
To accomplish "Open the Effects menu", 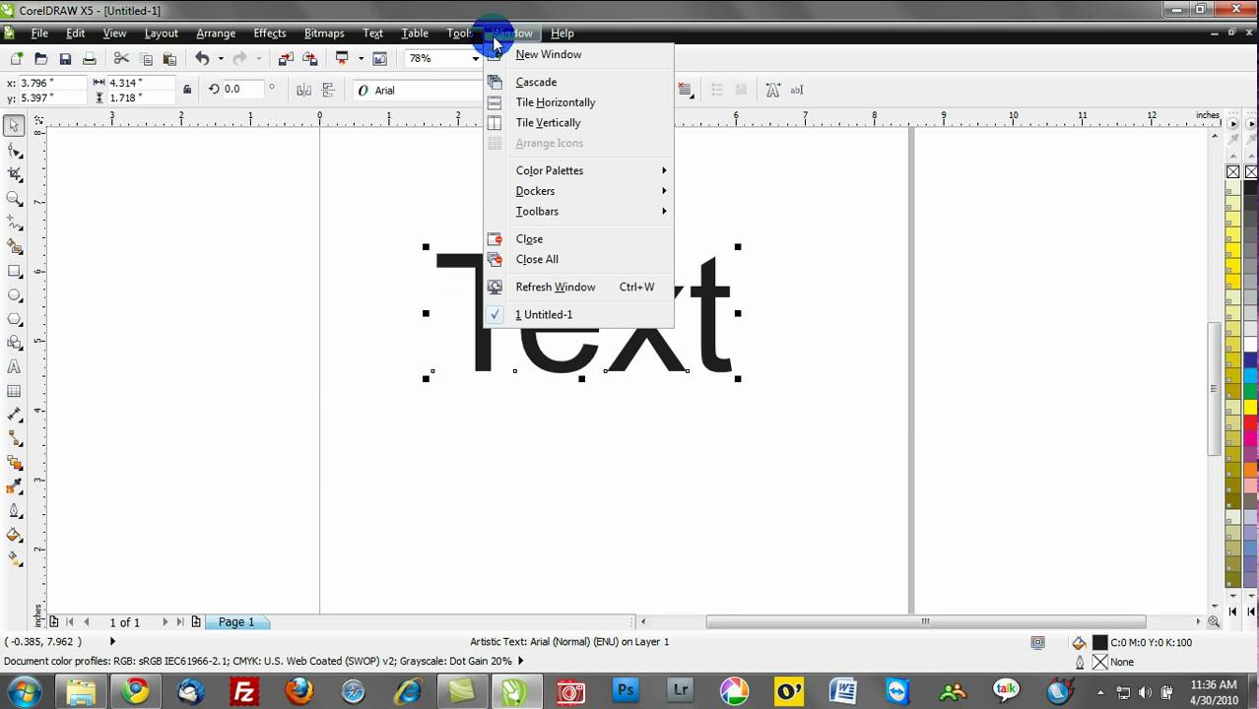I will tap(270, 33).
